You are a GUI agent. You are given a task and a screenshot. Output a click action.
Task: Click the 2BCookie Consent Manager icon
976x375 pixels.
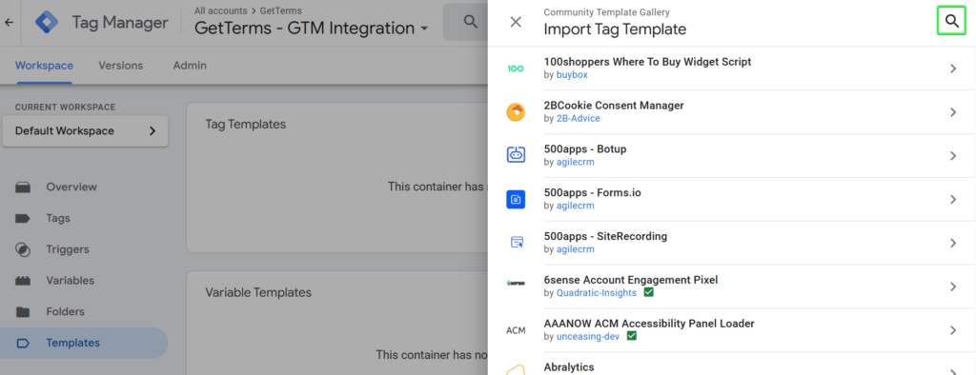[x=516, y=112]
